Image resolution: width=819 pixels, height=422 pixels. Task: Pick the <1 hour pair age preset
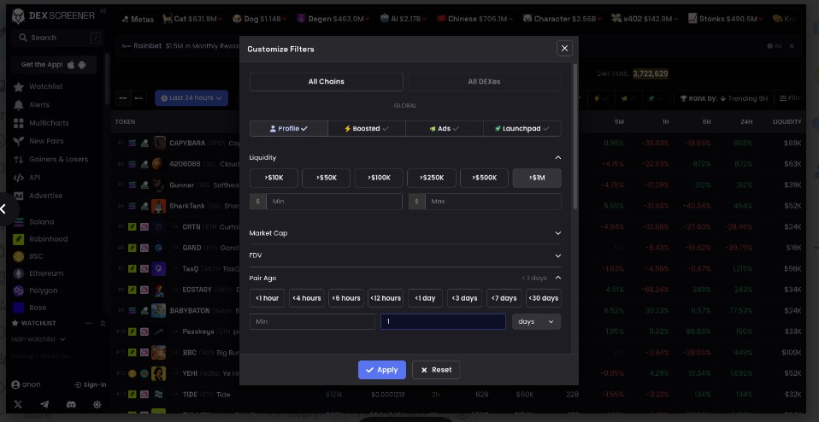[267, 298]
